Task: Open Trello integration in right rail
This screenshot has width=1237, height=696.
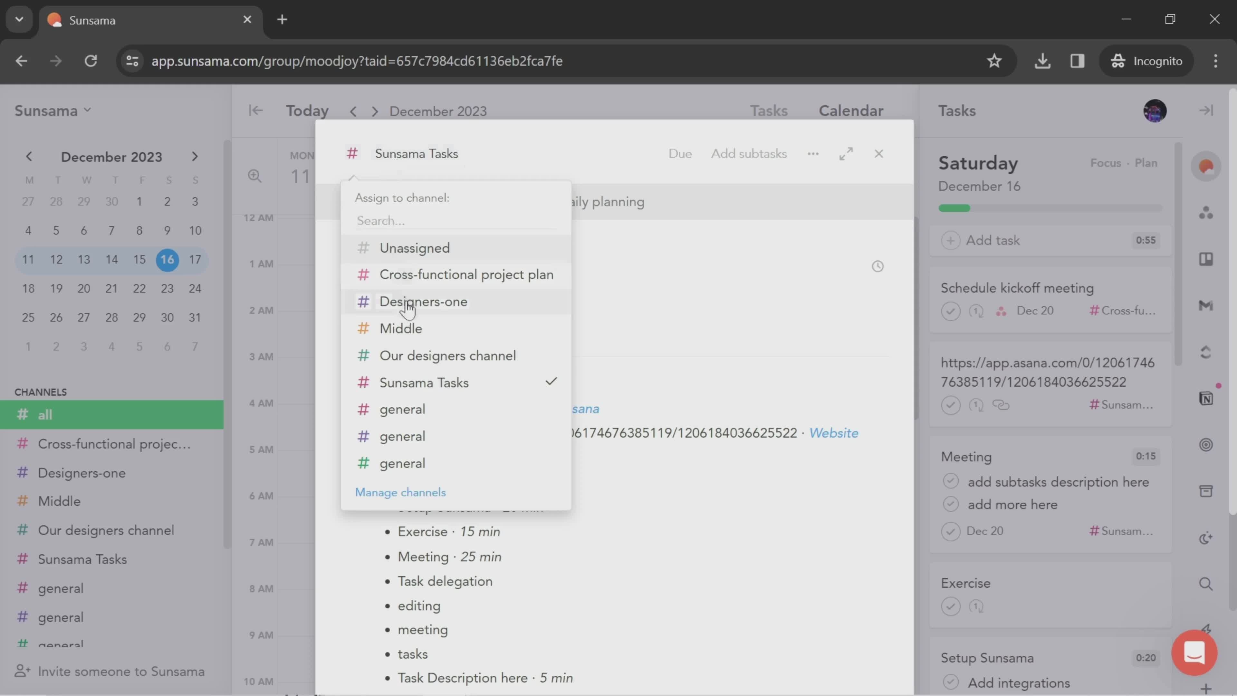Action: (1206, 259)
